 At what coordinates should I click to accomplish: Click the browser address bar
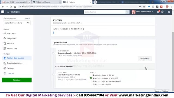[x=78, y=7]
